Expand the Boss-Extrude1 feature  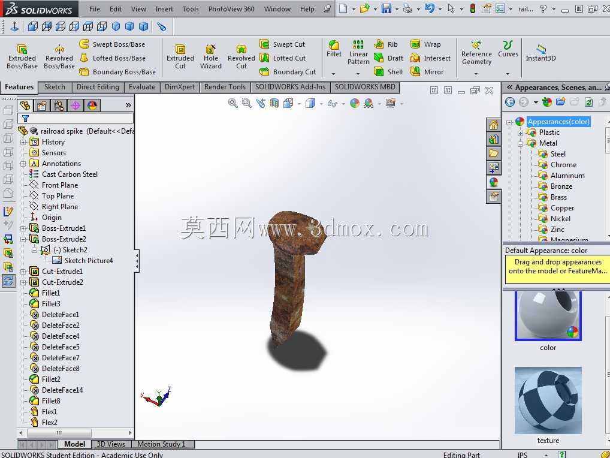(x=23, y=228)
